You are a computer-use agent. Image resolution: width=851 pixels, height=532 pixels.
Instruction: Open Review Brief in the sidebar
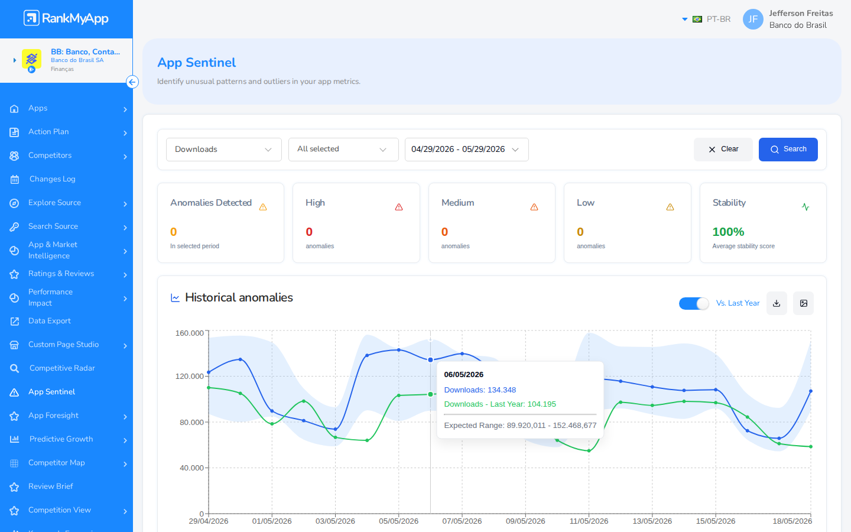pyautogui.click(x=66, y=486)
